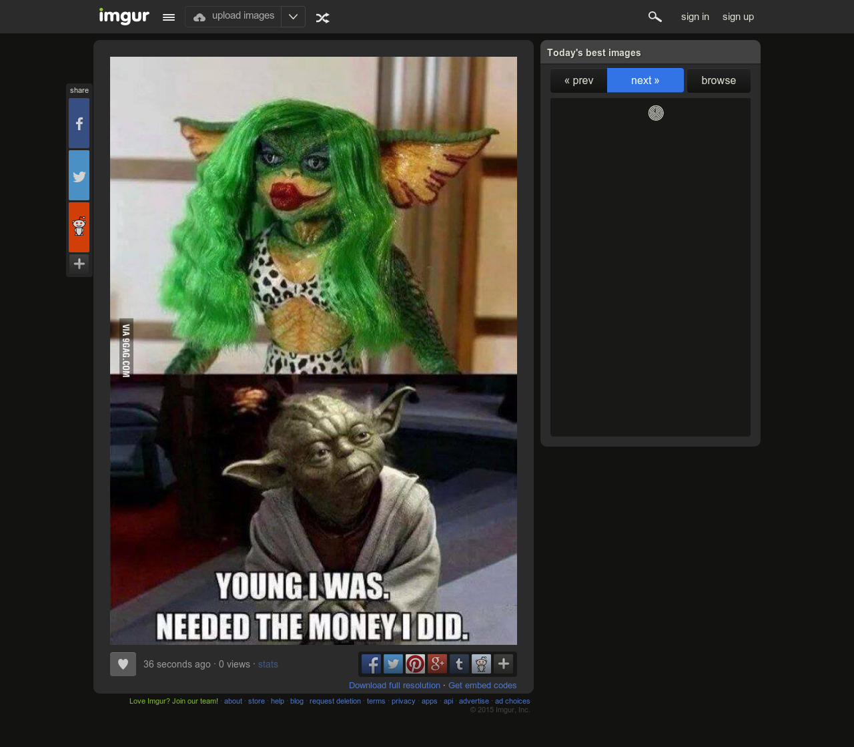Image resolution: width=854 pixels, height=747 pixels.
Task: Open the advertise footer link
Action: tap(474, 701)
